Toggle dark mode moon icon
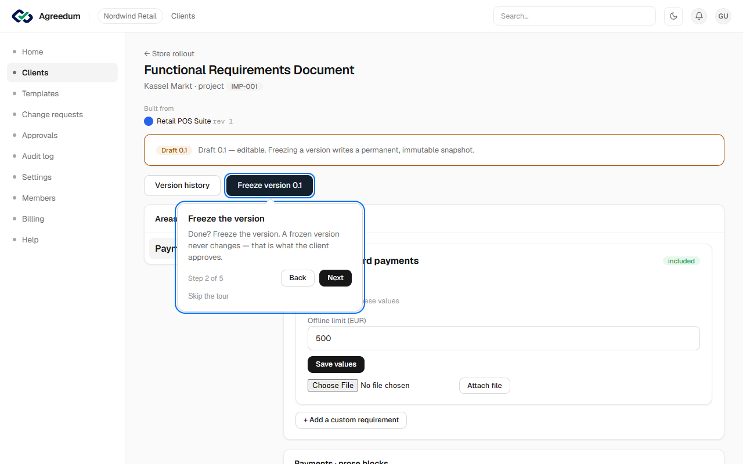 click(x=673, y=16)
